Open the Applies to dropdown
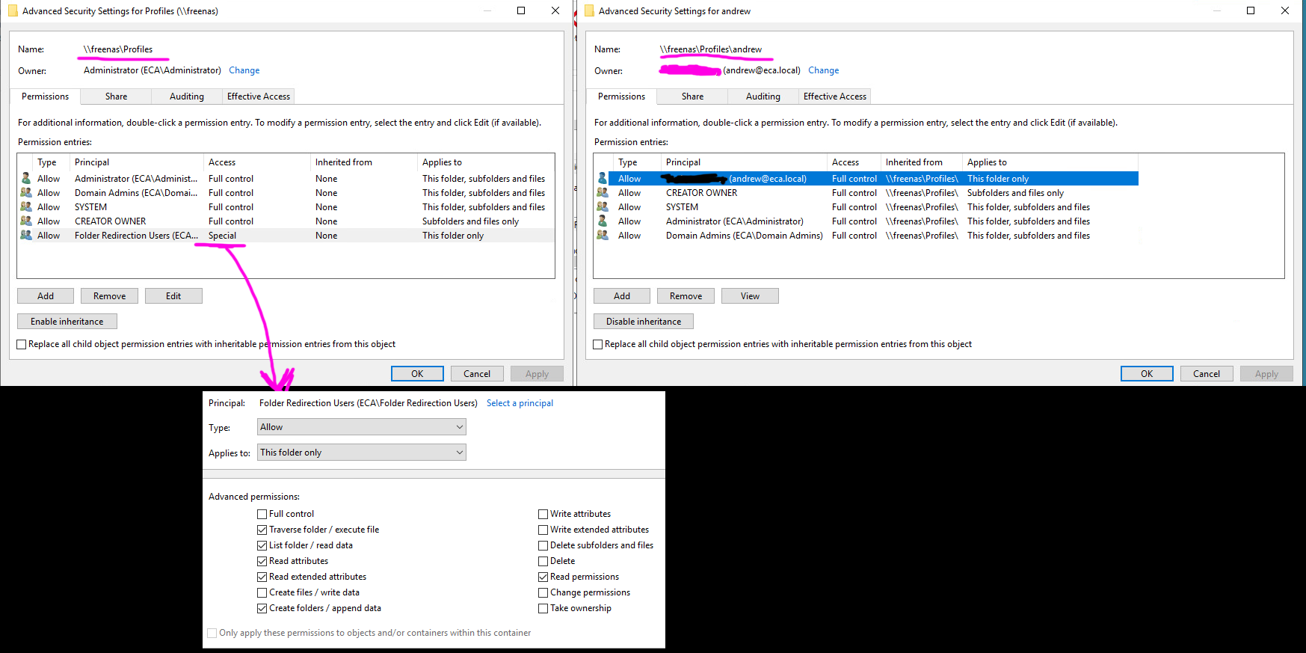1306x653 pixels. coord(362,453)
